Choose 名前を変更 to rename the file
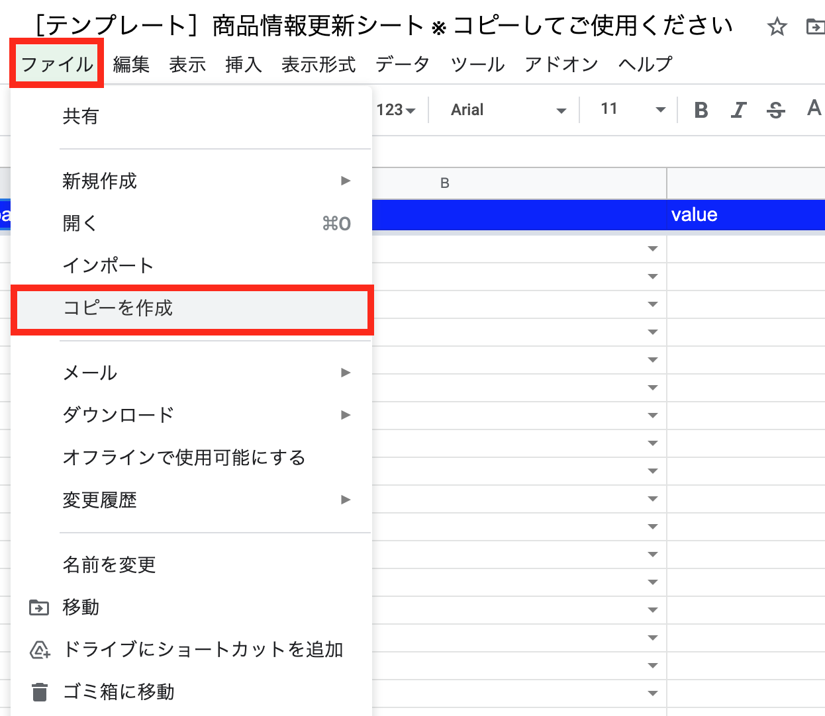 pyautogui.click(x=109, y=565)
